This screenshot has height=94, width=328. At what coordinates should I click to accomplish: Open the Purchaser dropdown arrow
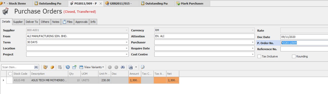point(253,42)
